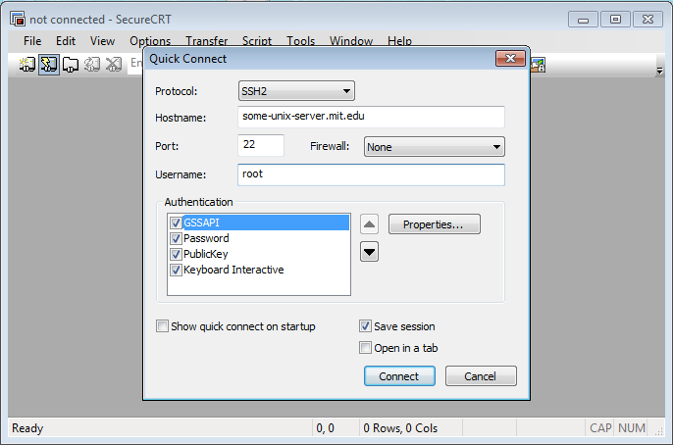Open the Edit menu
Image resolution: width=673 pixels, height=445 pixels.
coord(66,41)
